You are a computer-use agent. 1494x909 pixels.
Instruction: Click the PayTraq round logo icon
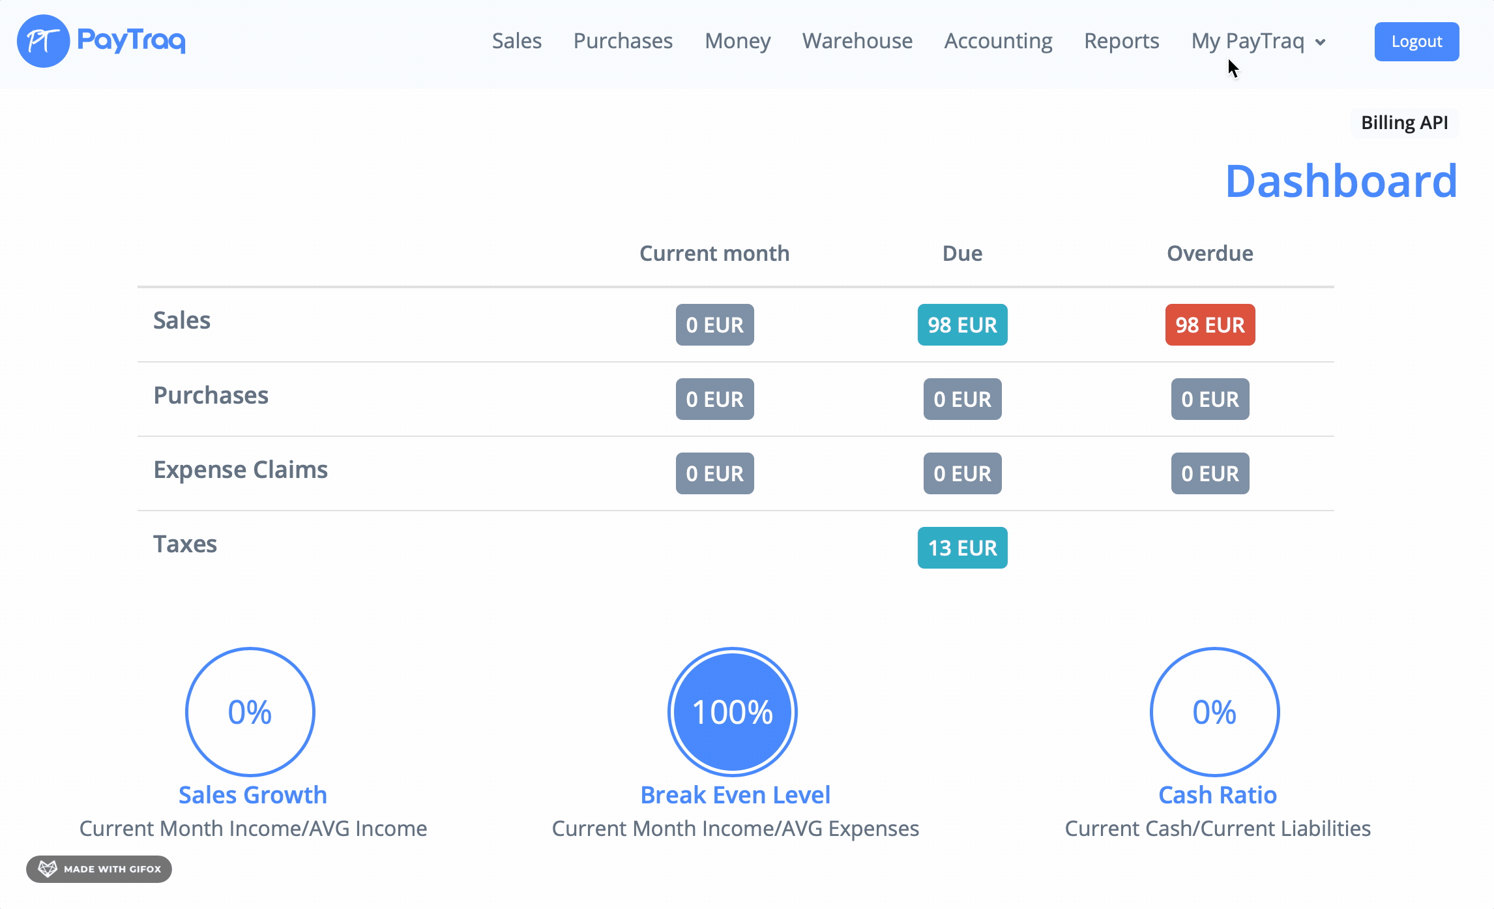43,41
